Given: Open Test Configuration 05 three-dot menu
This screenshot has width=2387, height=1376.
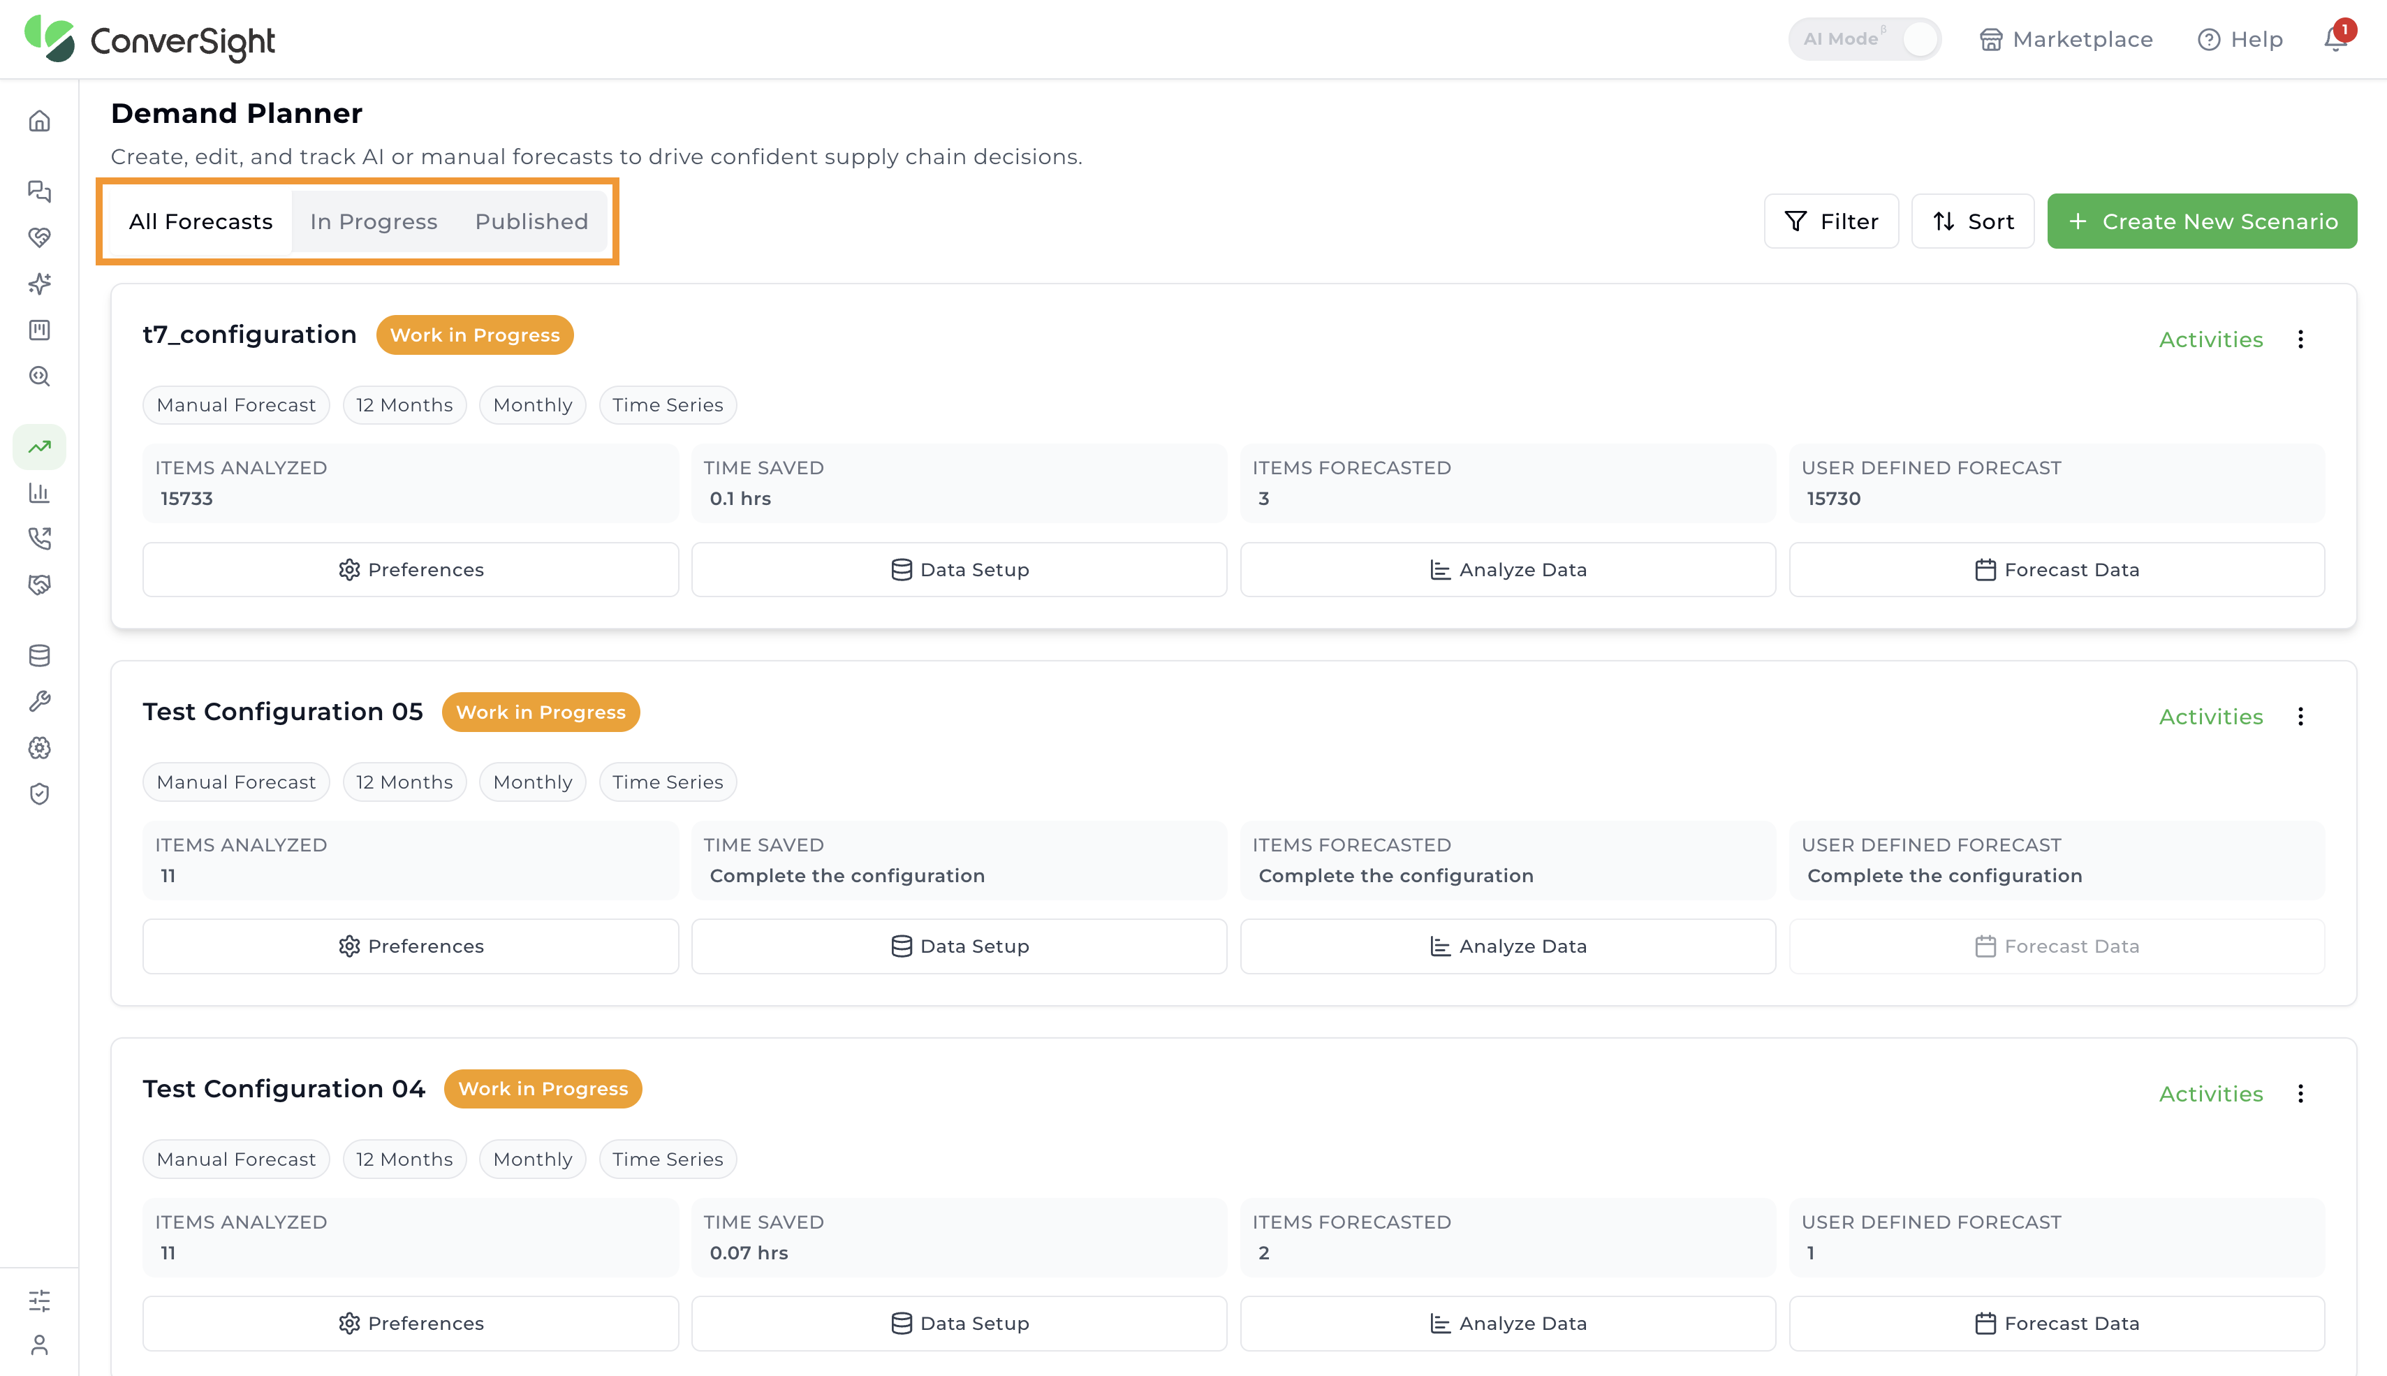Looking at the screenshot, I should pos(2300,717).
